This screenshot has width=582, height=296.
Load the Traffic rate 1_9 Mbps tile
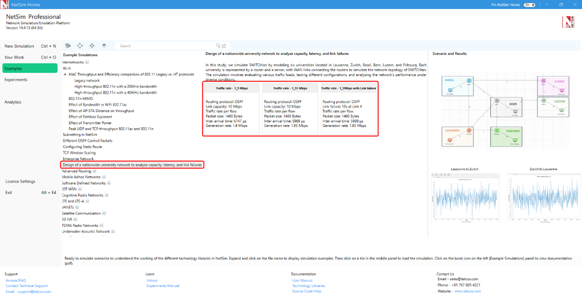(231, 108)
